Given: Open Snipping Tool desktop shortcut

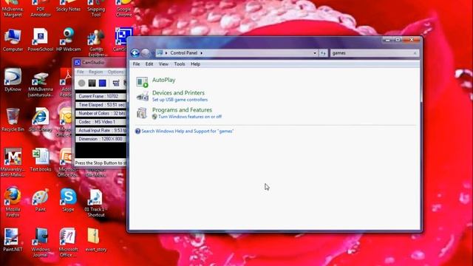Looking at the screenshot, I should [96, 9].
